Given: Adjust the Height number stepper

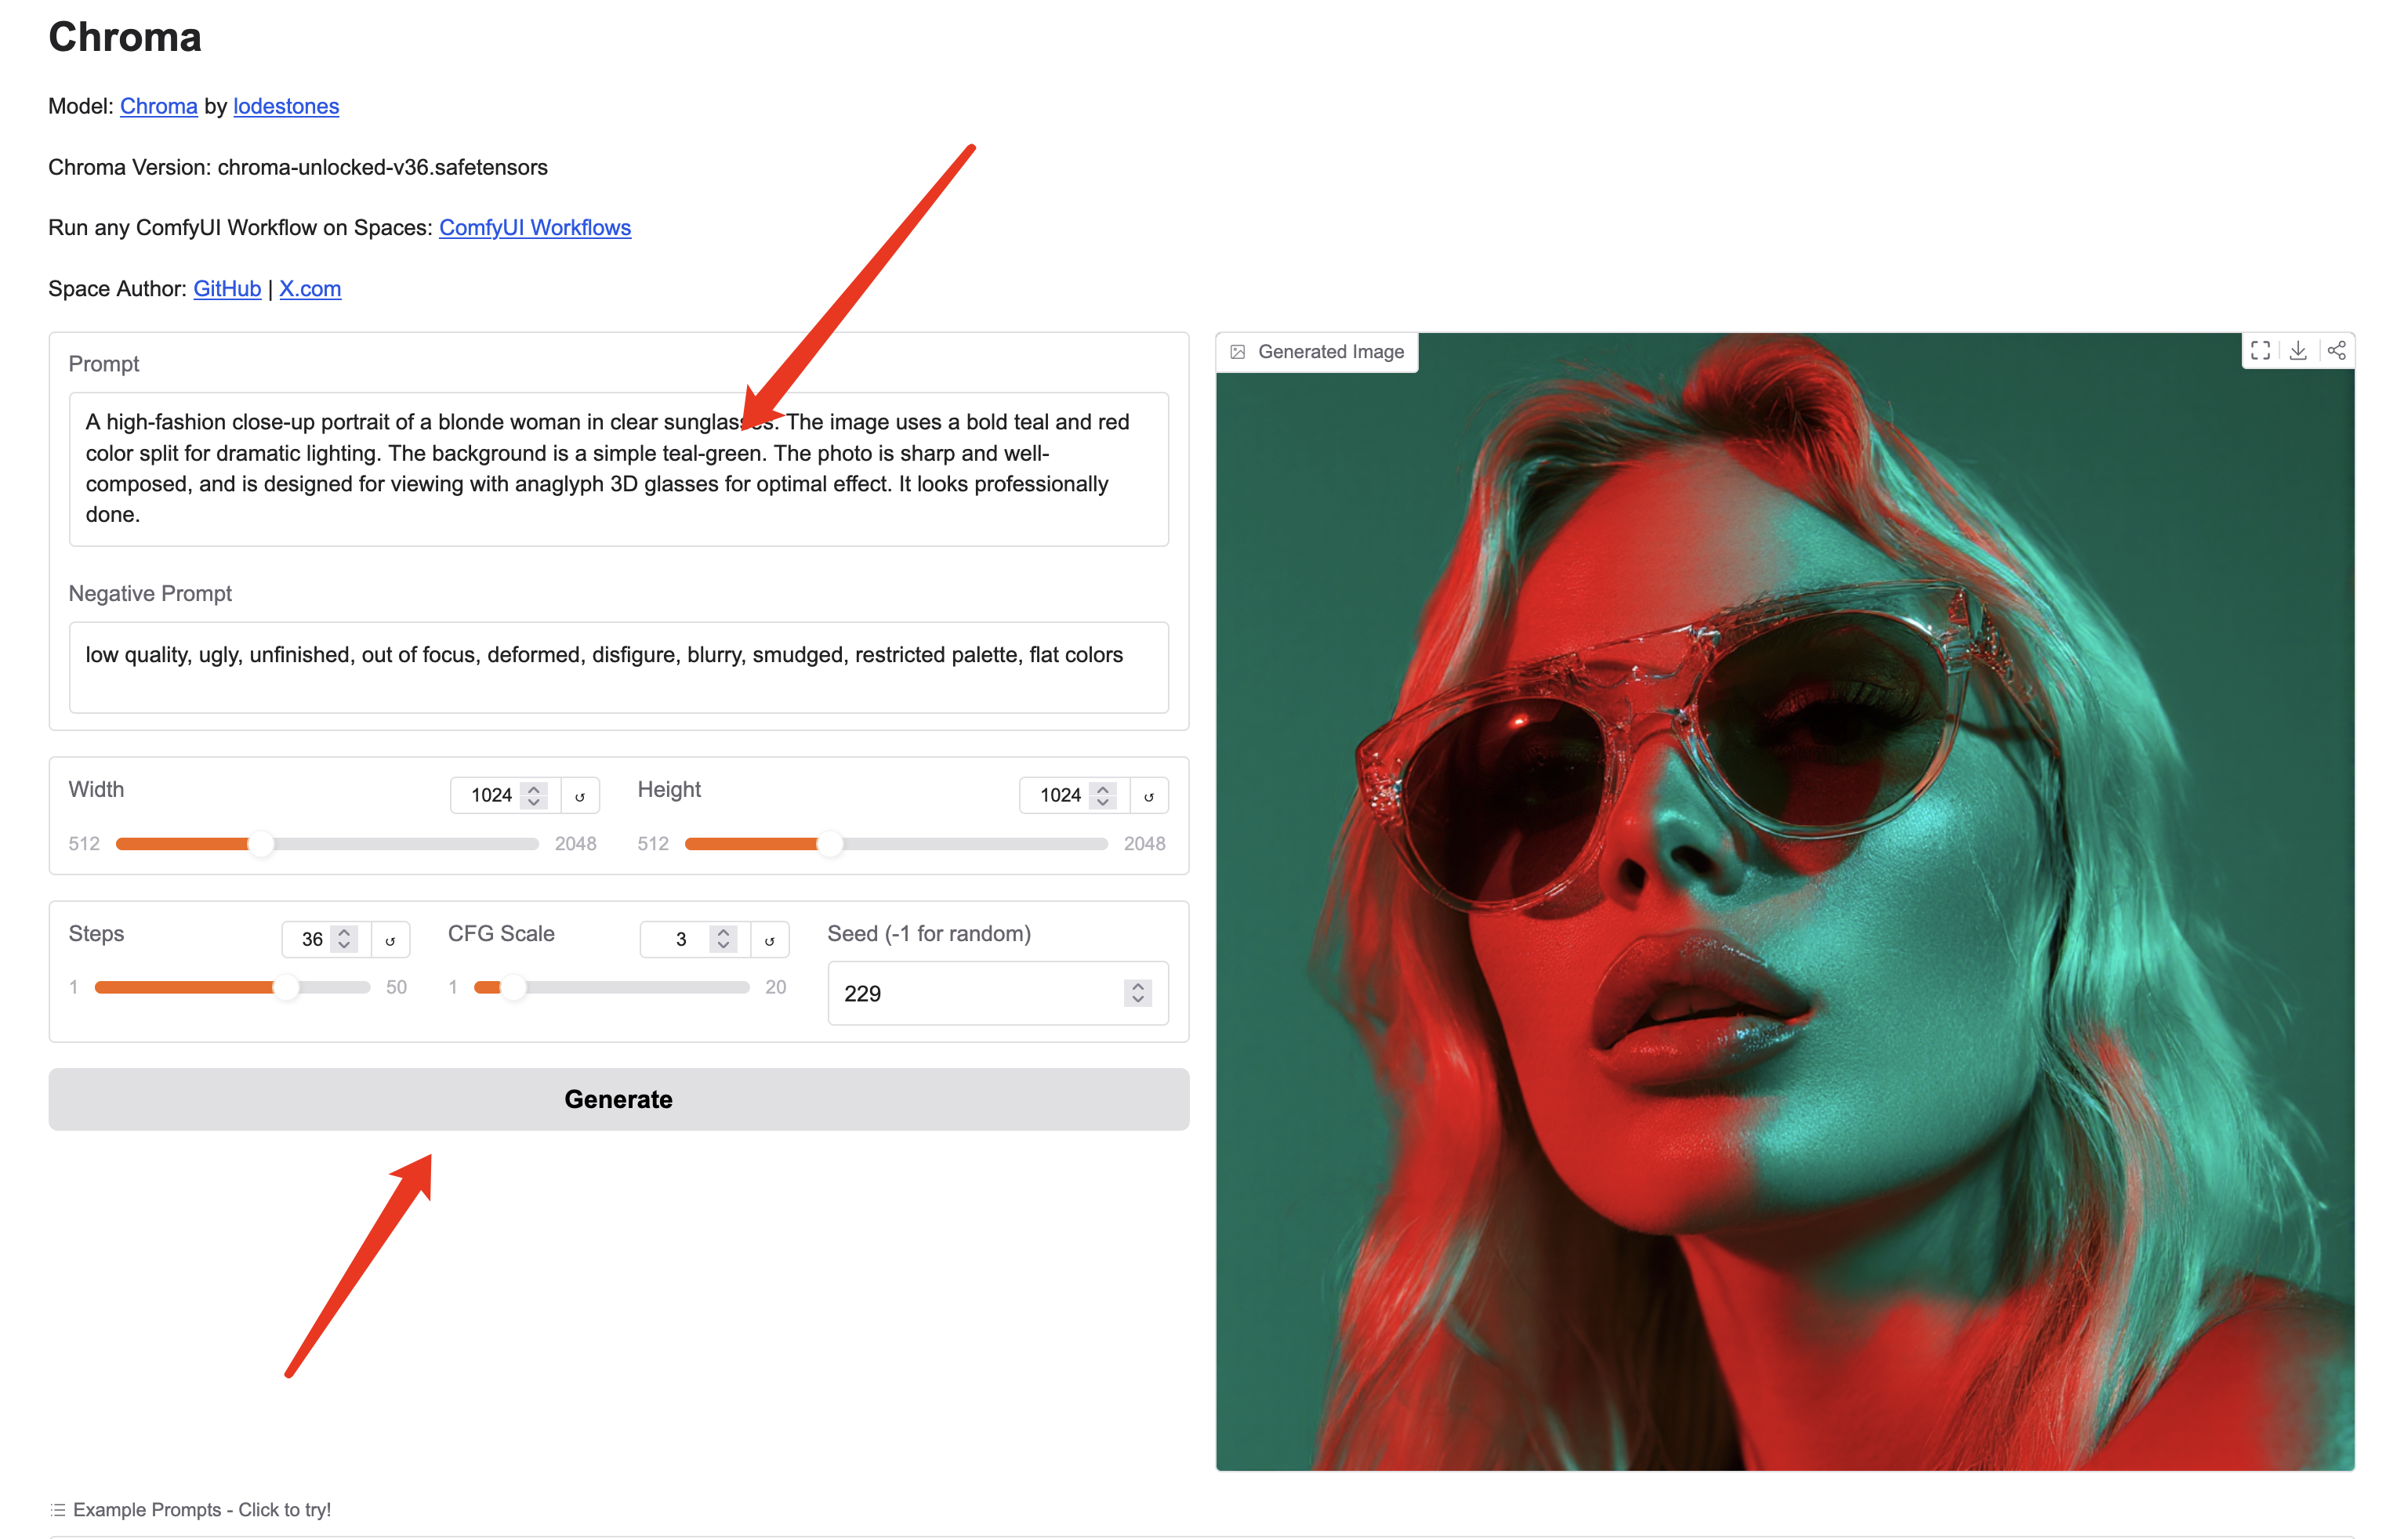Looking at the screenshot, I should point(1103,796).
